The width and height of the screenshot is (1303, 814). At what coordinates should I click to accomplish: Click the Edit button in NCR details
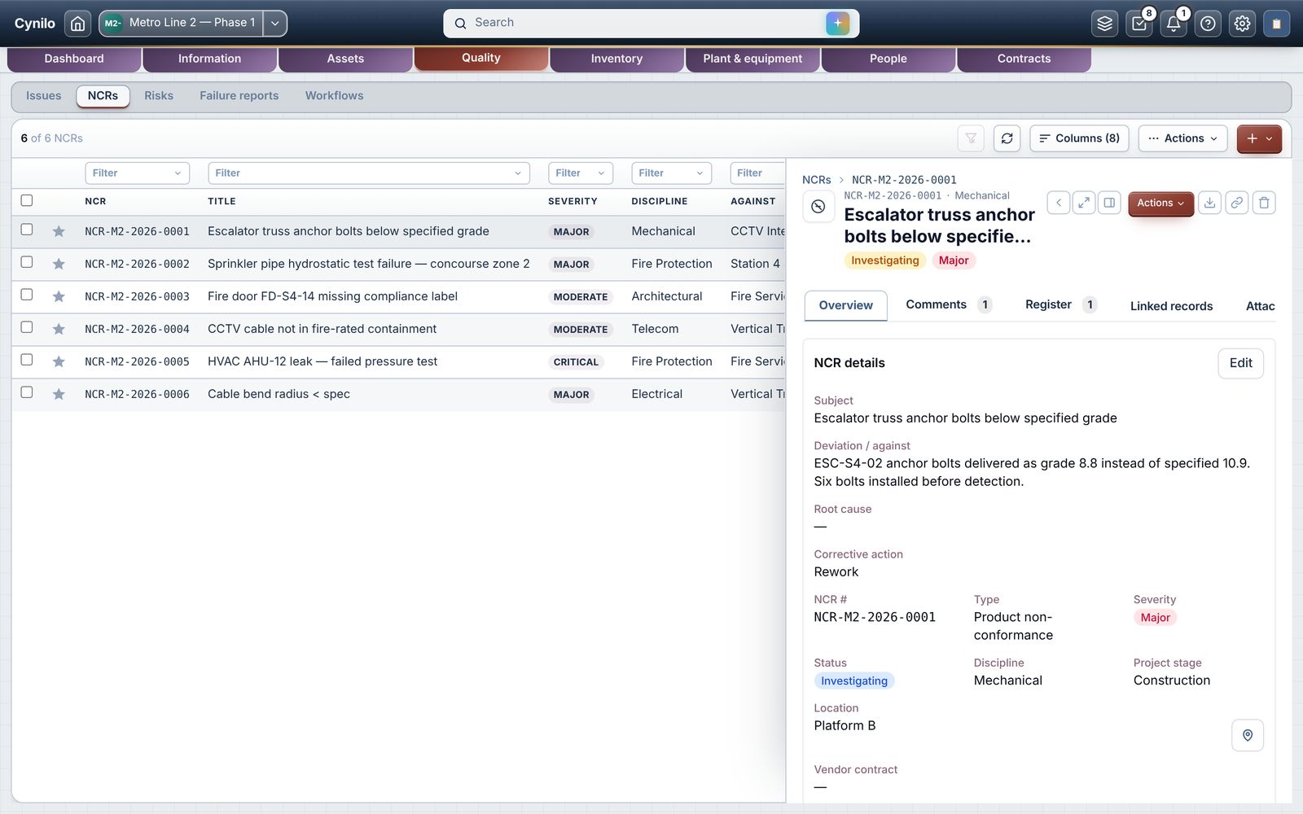click(x=1240, y=363)
